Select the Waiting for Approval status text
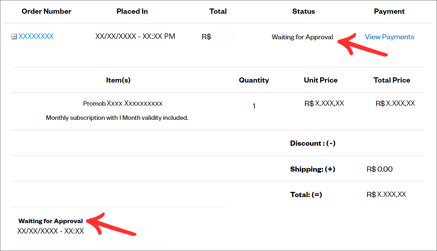 pyautogui.click(x=302, y=37)
